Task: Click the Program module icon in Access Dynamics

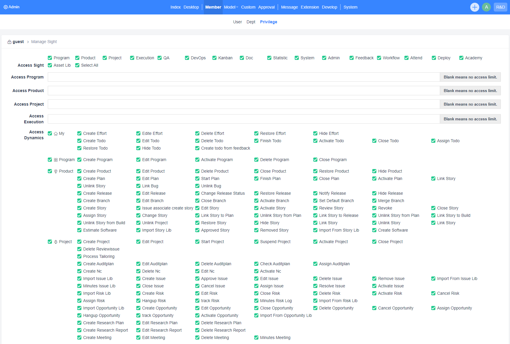Action: 56,160
